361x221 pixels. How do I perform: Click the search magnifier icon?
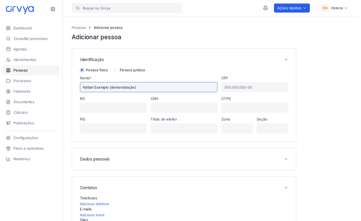click(x=78, y=8)
